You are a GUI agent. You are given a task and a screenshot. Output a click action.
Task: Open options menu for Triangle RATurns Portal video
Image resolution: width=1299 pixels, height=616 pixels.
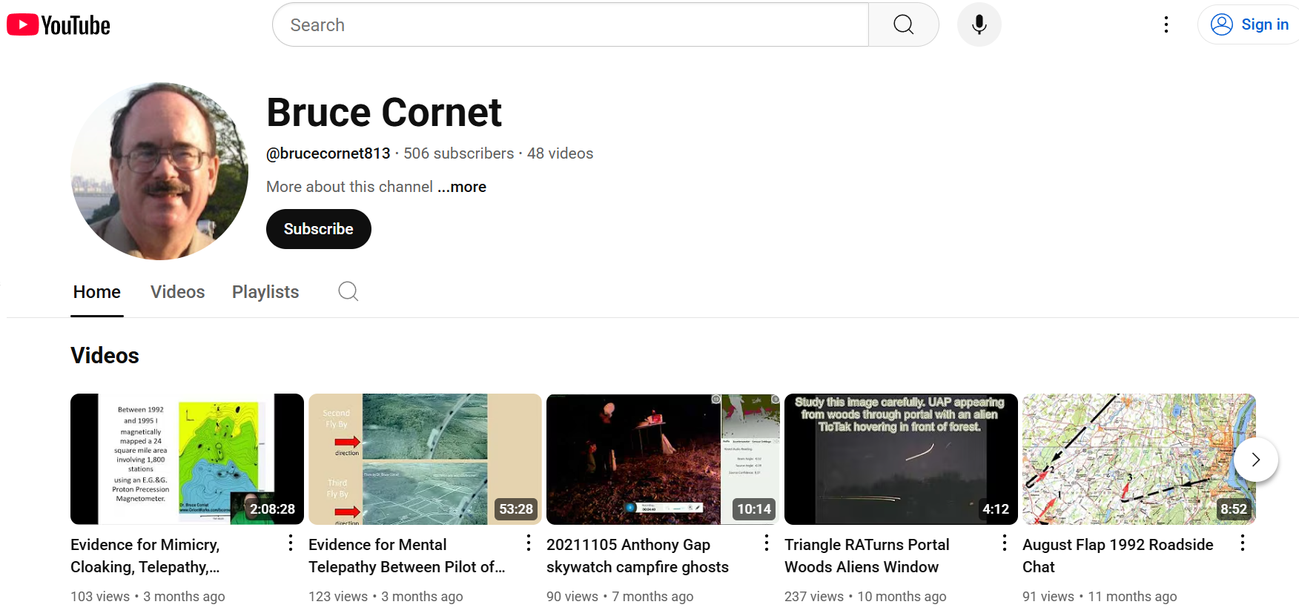(x=1005, y=543)
